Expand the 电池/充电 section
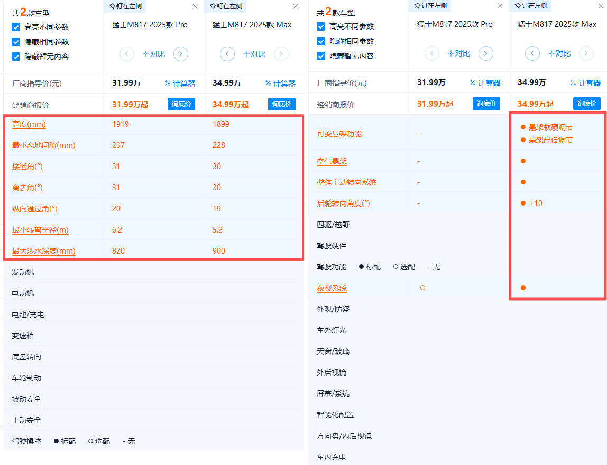The image size is (607, 465). pos(28,314)
